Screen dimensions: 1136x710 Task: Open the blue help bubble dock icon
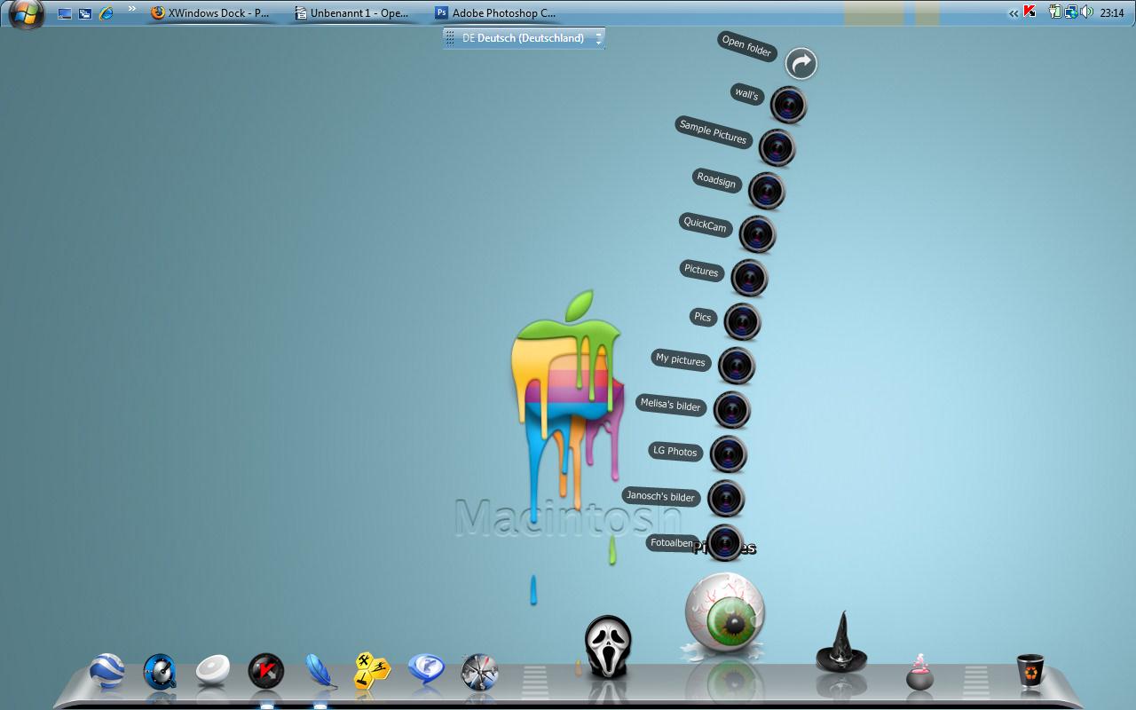click(426, 669)
